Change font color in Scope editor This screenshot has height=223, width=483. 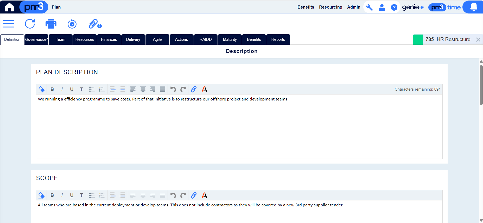tap(205, 195)
